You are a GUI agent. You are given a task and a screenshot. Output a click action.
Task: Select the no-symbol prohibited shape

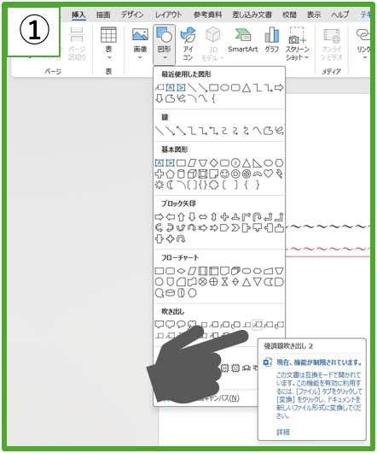pyautogui.click(x=246, y=174)
